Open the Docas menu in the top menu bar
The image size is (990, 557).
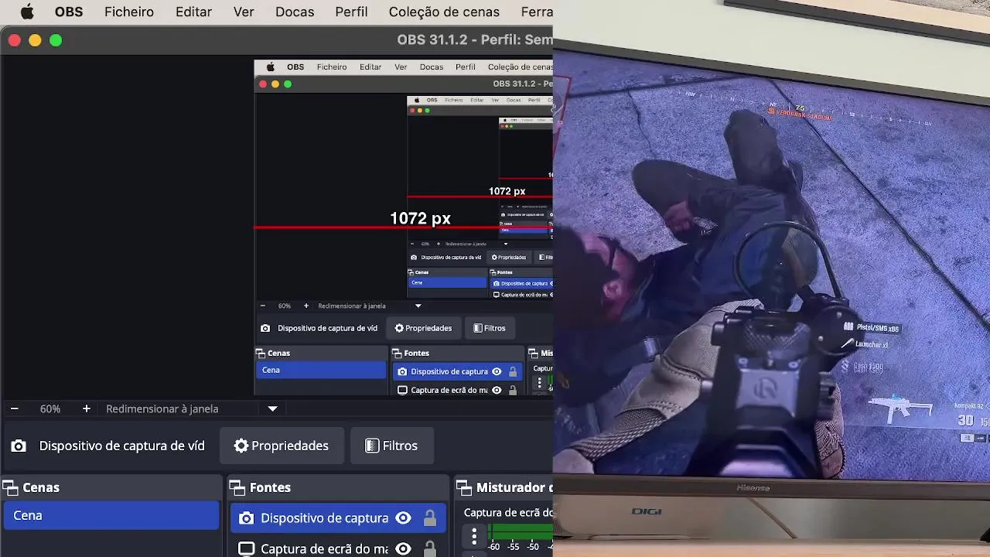295,12
